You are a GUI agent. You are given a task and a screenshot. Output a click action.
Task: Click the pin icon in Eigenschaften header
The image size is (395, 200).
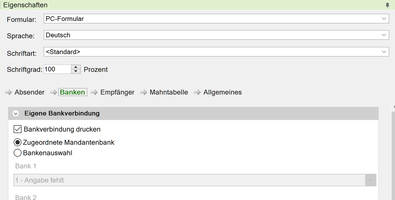pos(387,5)
